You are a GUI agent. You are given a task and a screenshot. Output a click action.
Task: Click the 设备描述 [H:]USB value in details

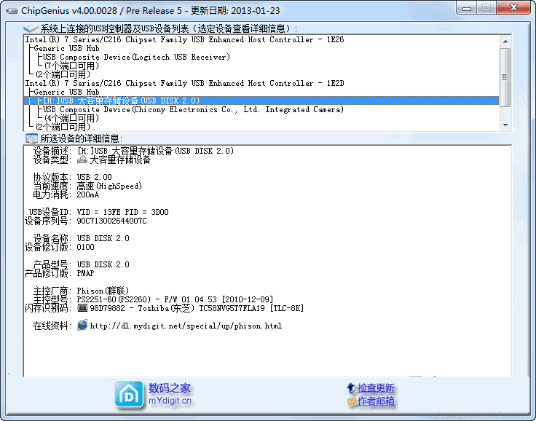click(156, 151)
